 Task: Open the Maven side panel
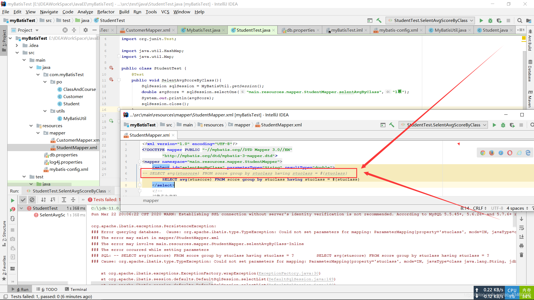click(x=530, y=99)
